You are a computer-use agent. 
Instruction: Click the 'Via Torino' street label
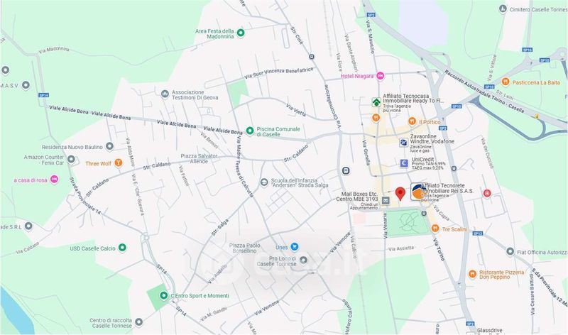[x=439, y=250]
